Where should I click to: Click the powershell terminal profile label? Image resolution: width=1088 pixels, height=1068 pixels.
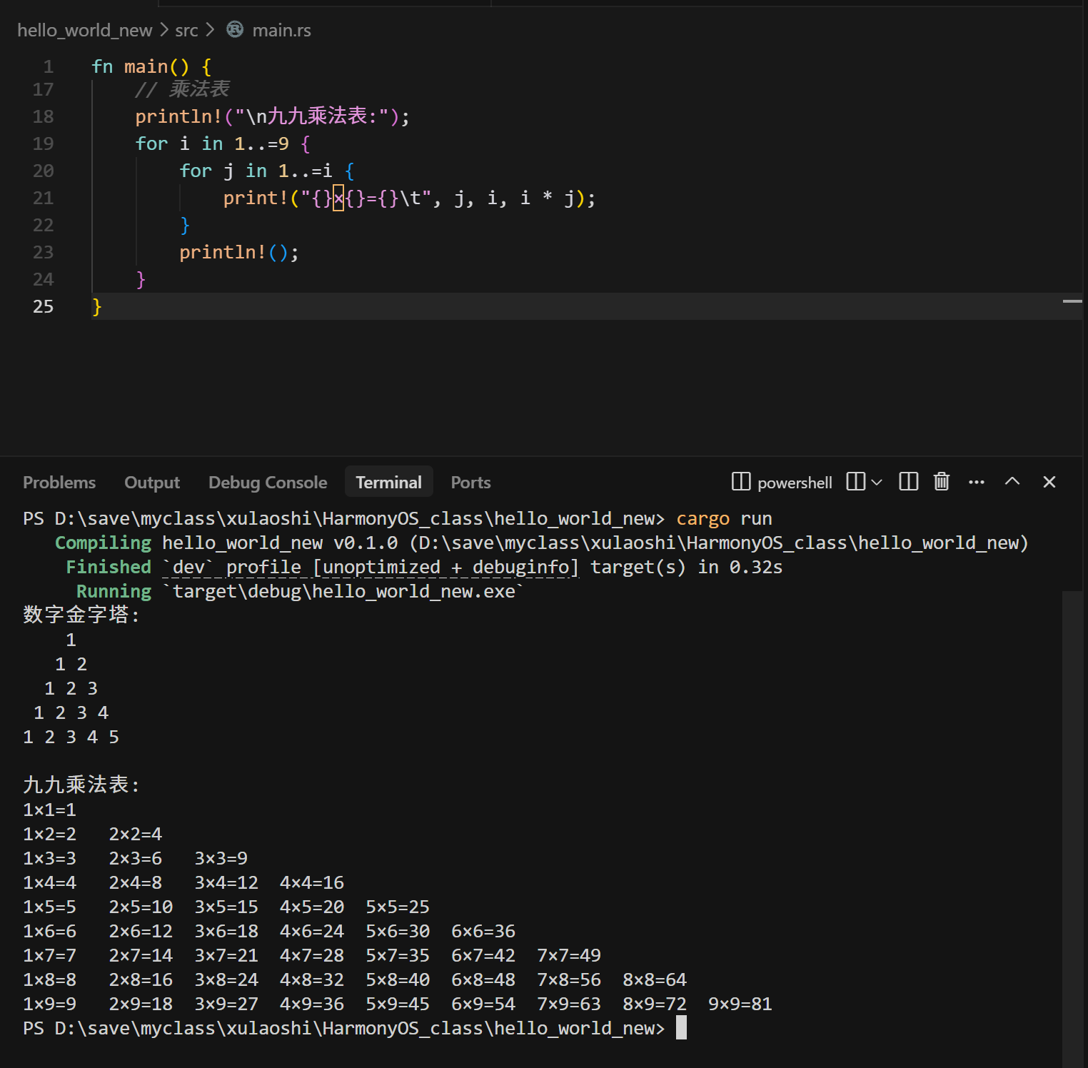coord(795,483)
